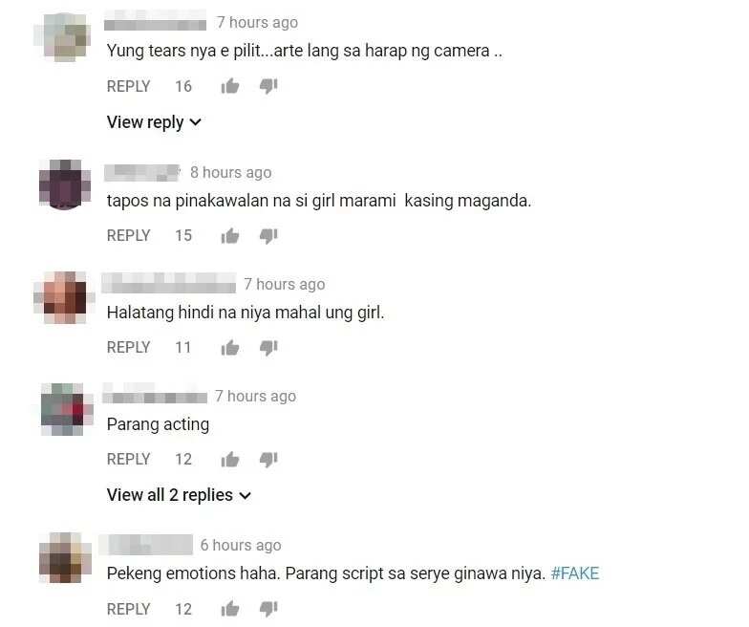Image resolution: width=749 pixels, height=627 pixels.
Task: Like the 'Pekeng emotions haha' comment
Action: 229,610
